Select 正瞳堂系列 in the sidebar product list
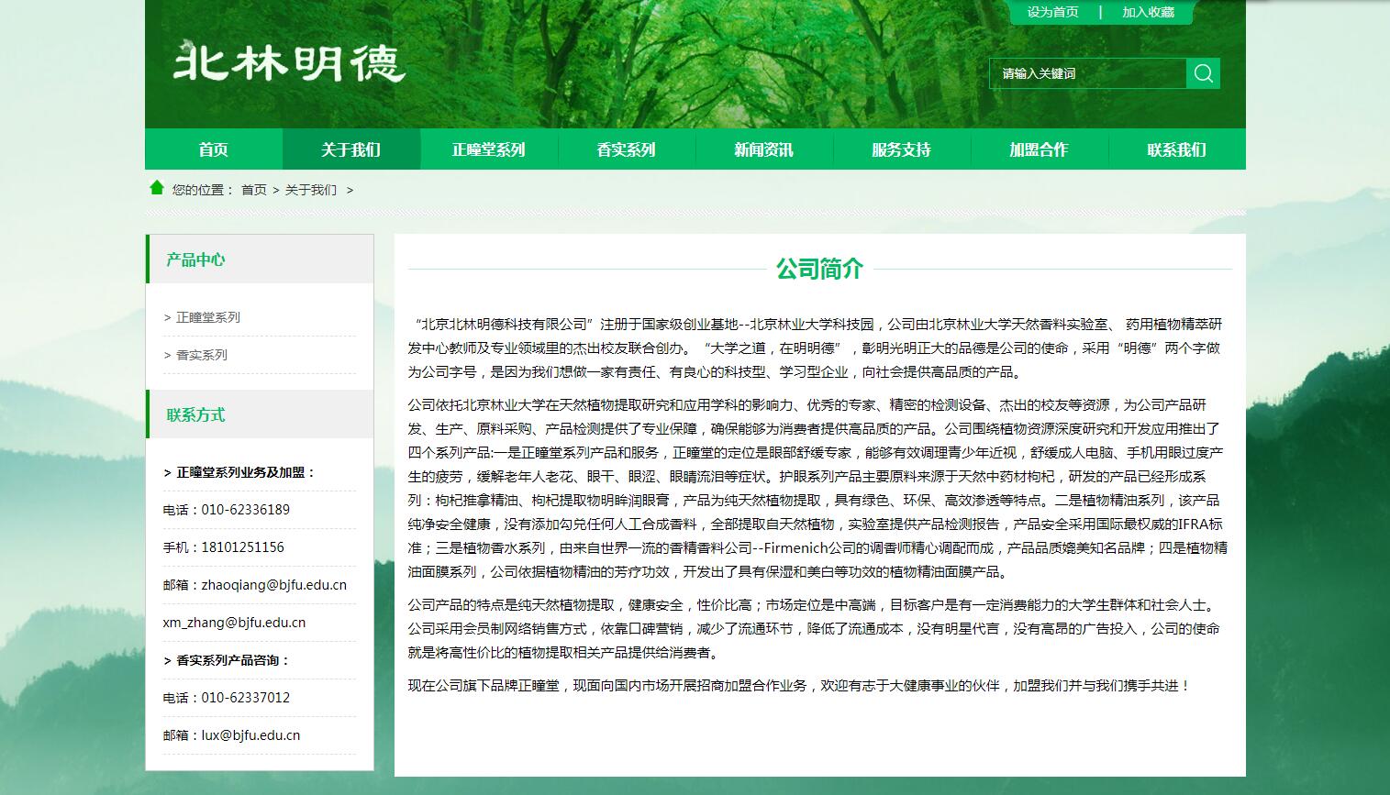Image resolution: width=1390 pixels, height=795 pixels. [208, 317]
